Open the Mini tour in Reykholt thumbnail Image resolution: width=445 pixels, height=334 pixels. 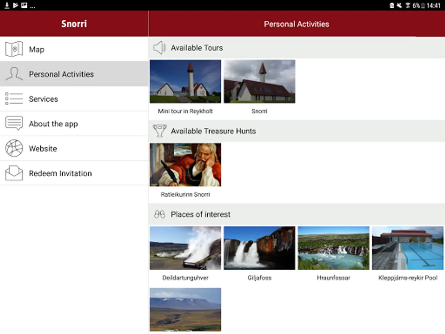click(185, 81)
